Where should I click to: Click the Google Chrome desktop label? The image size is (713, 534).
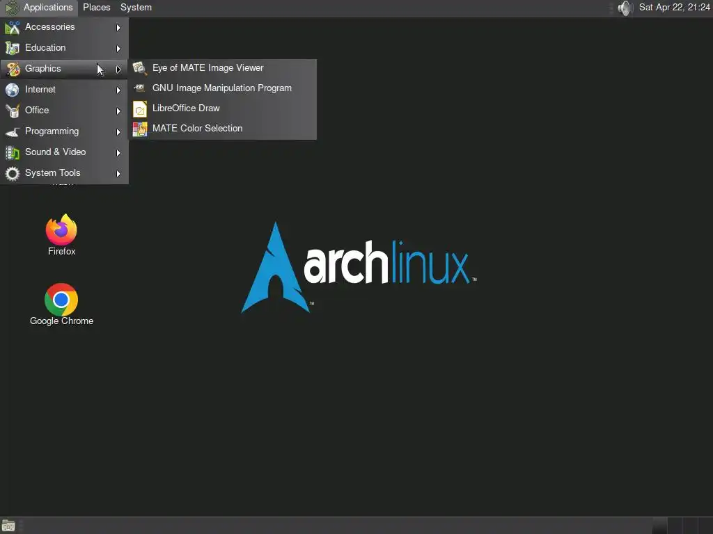(x=62, y=321)
